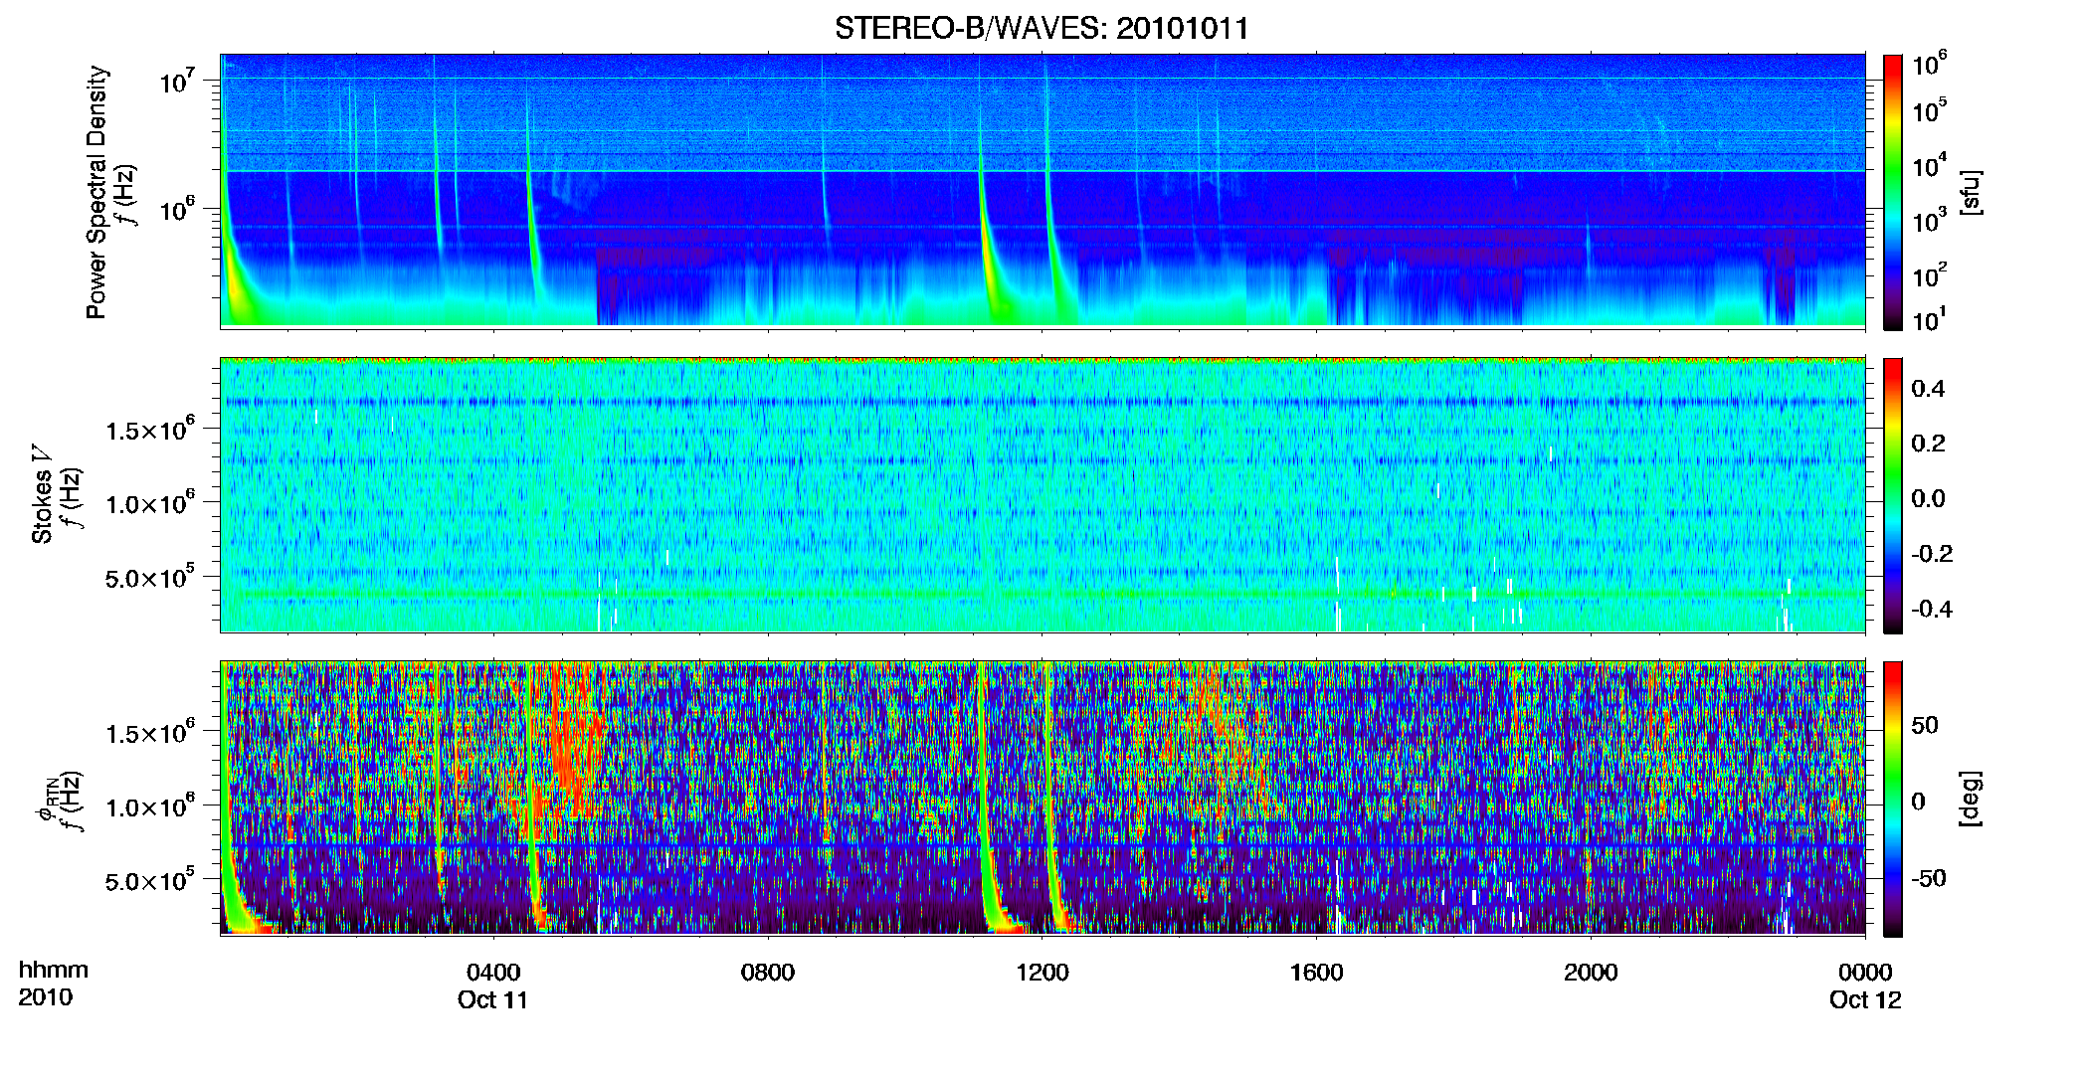Click the 2010 year label
The image size is (2085, 1074).
46,997
